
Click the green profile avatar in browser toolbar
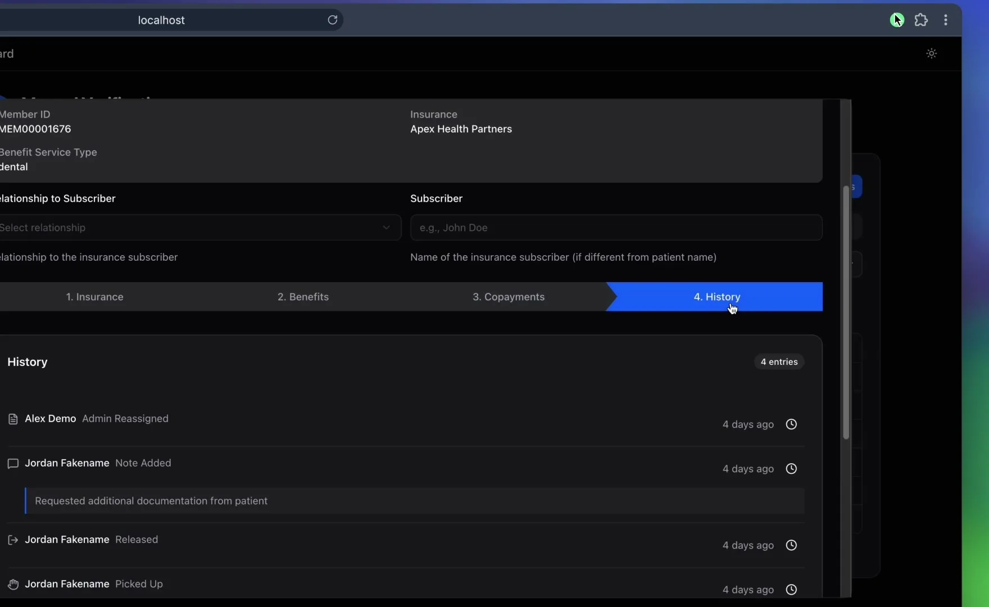(x=898, y=20)
